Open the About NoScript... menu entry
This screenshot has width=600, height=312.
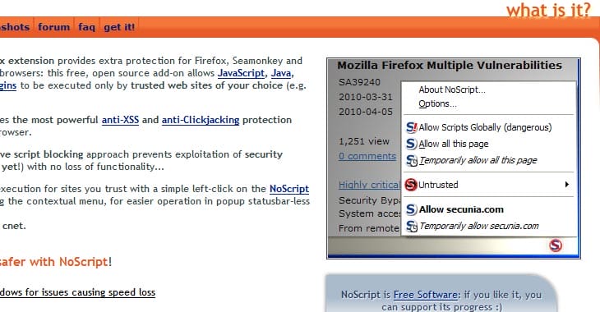(x=452, y=89)
